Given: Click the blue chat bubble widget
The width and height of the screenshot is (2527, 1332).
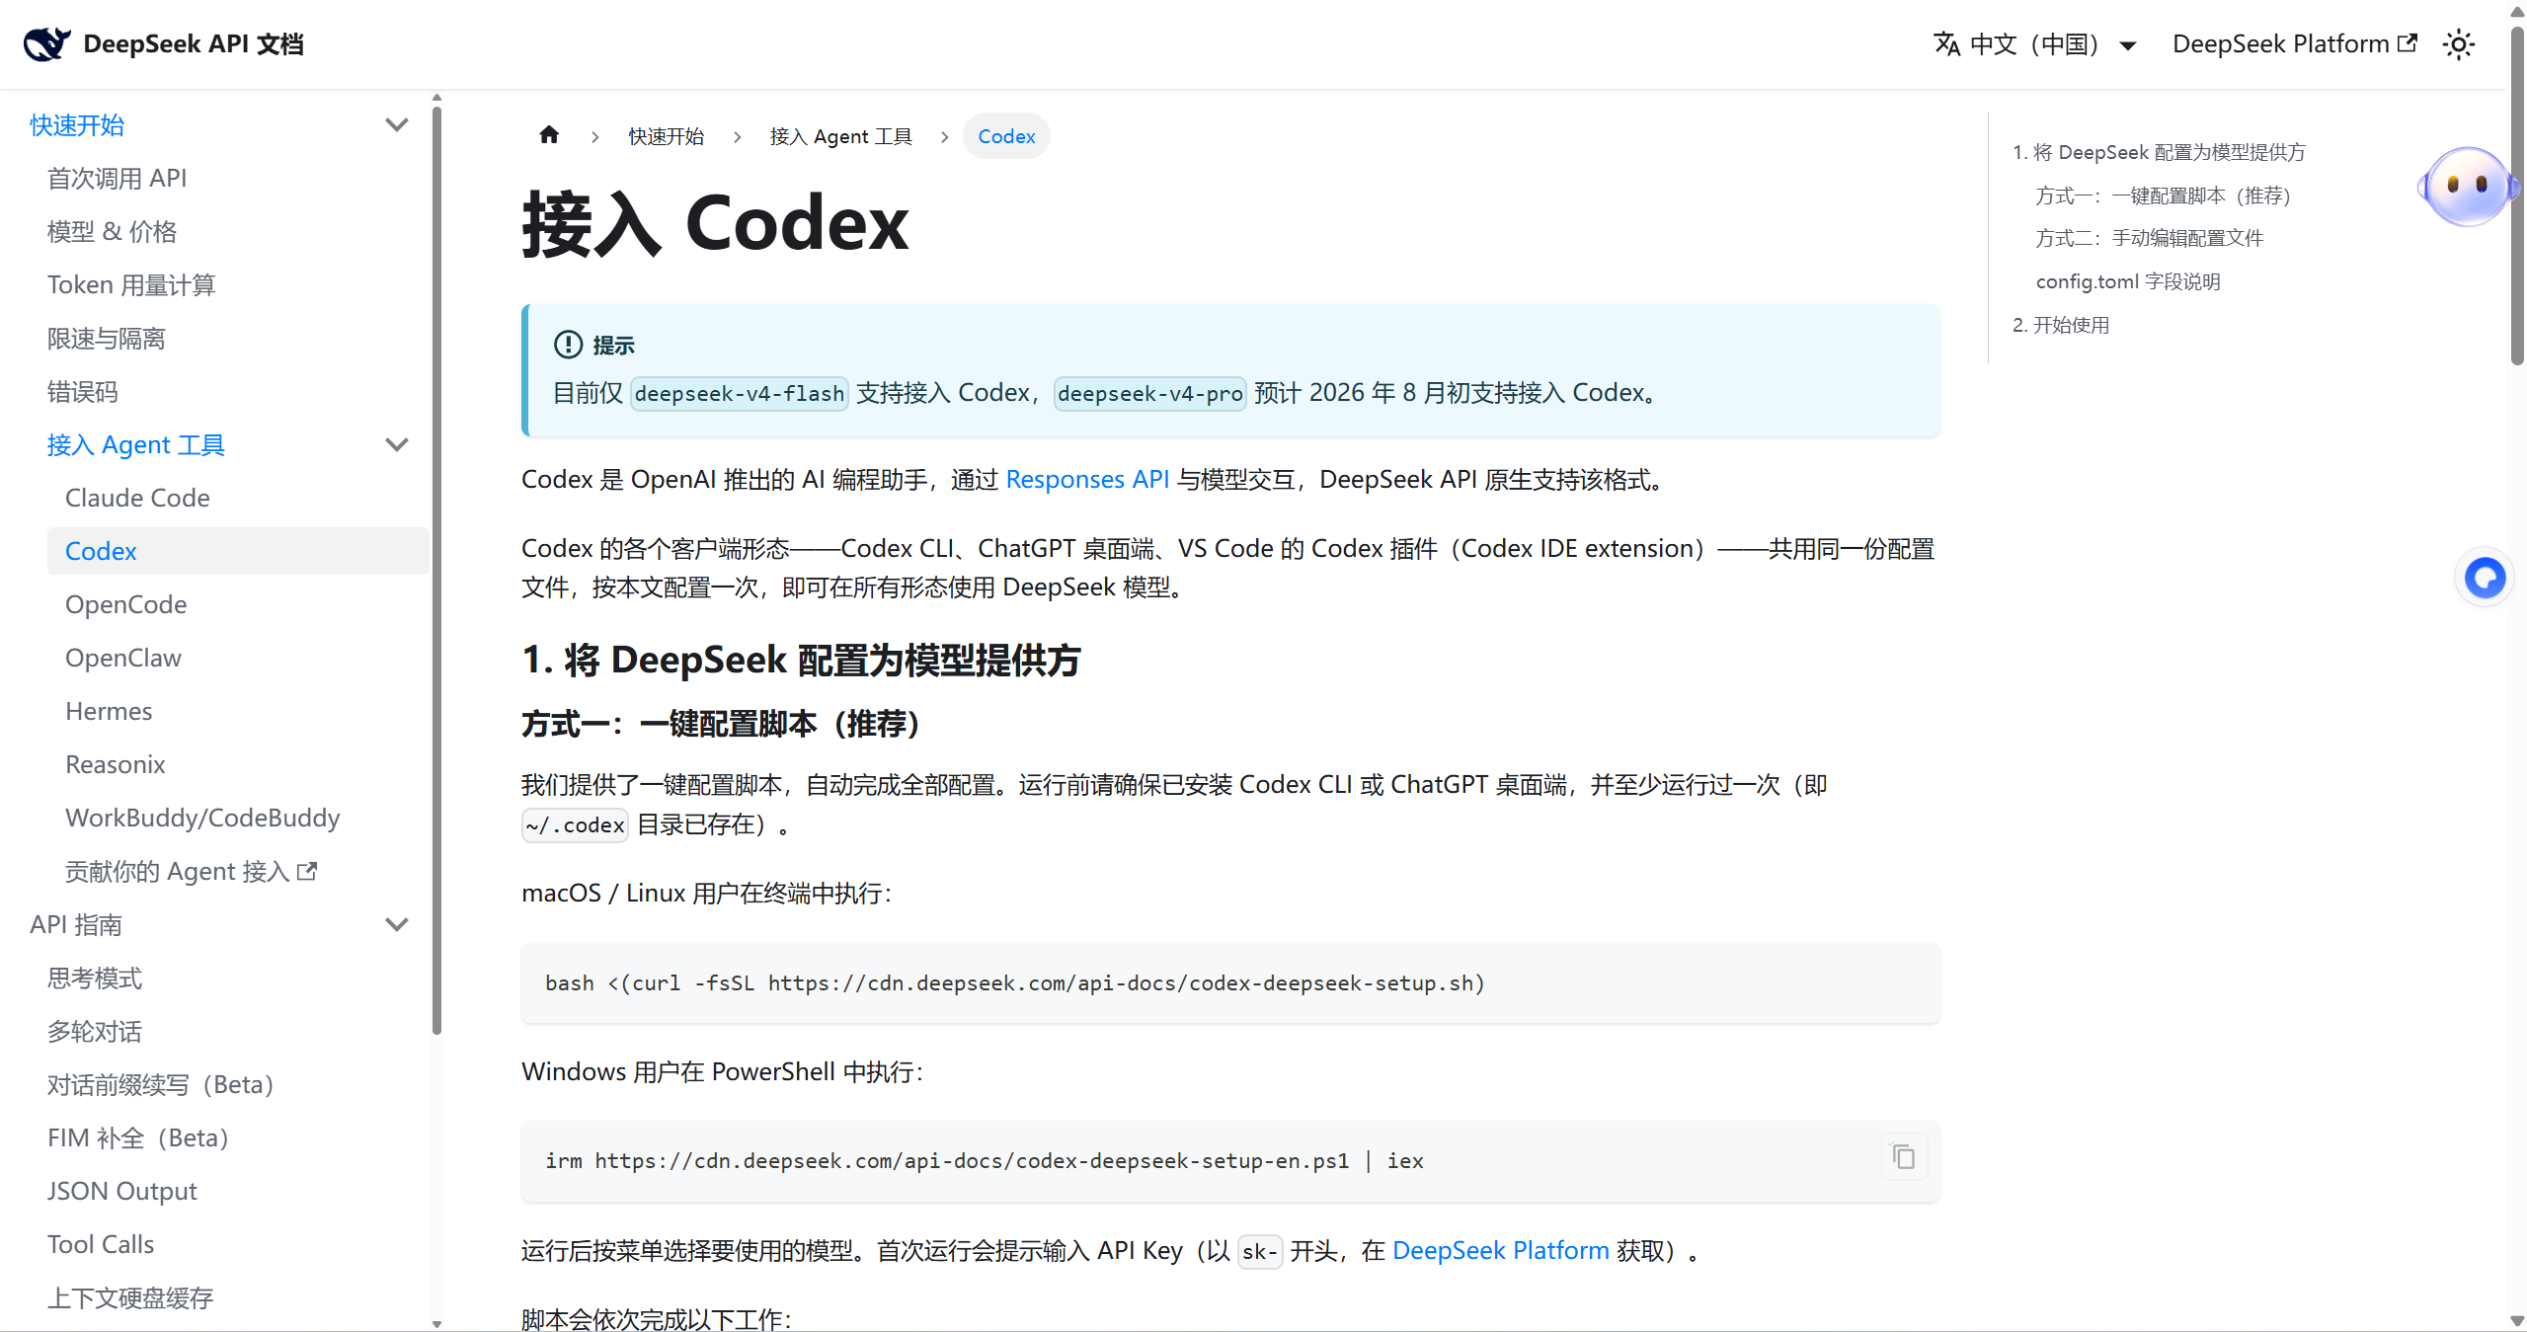Looking at the screenshot, I should coord(2484,578).
